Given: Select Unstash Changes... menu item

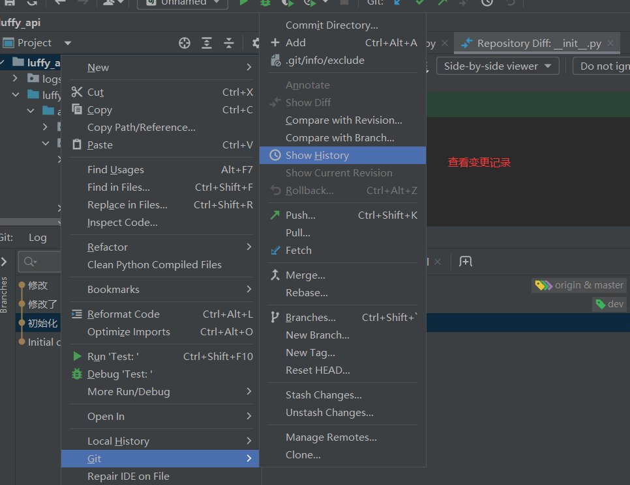Looking at the screenshot, I should pos(343,413).
